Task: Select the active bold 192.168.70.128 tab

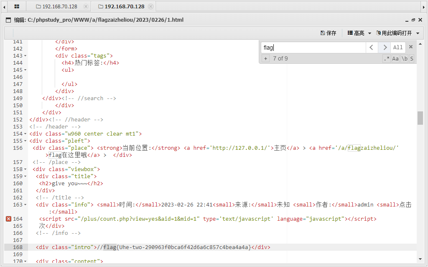Action: (x=122, y=6)
